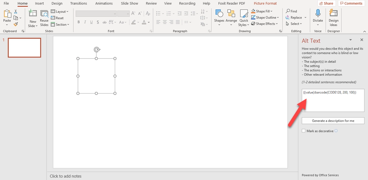Decrease list indent level
Viewport: 368px width, 180px height.
click(180, 14)
